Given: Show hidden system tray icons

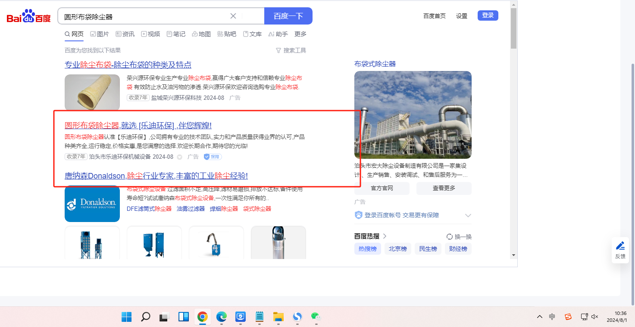Looking at the screenshot, I should [540, 317].
